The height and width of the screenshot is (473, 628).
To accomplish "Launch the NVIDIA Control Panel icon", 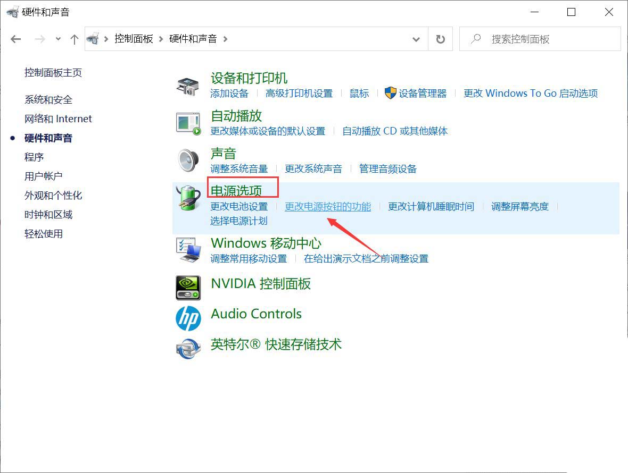I will click(x=188, y=288).
